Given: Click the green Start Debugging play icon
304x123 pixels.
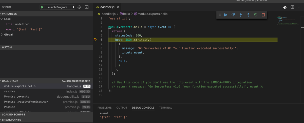Looking at the screenshot, I should coord(42,7).
